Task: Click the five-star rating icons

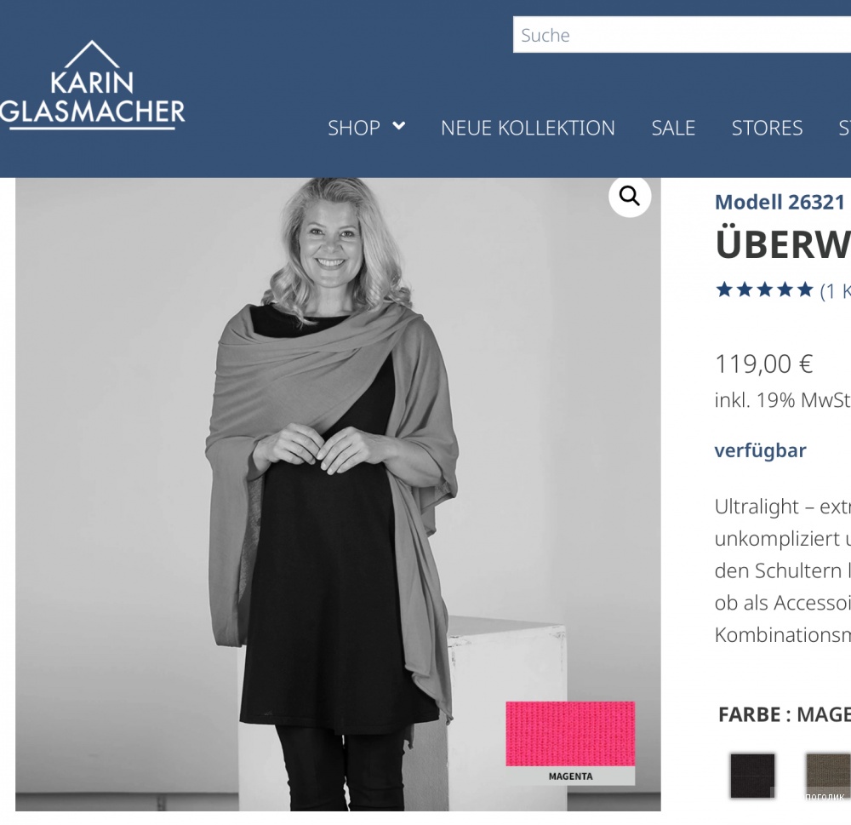Action: tap(764, 289)
